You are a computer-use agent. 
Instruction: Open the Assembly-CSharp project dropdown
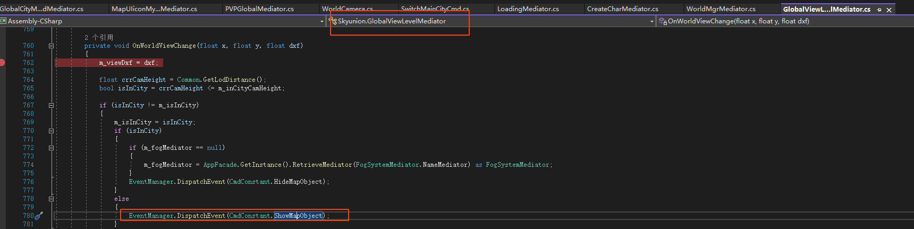(322, 21)
